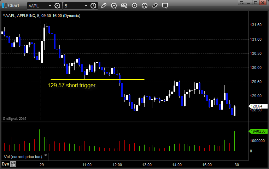
Task: Open the studies chart icon menu
Action: point(114,6)
